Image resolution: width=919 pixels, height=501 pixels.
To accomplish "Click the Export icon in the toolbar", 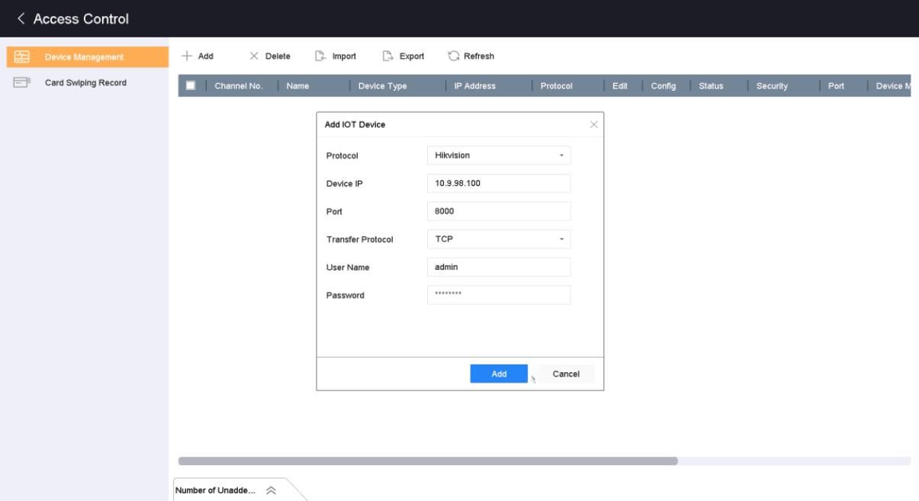I will [388, 56].
